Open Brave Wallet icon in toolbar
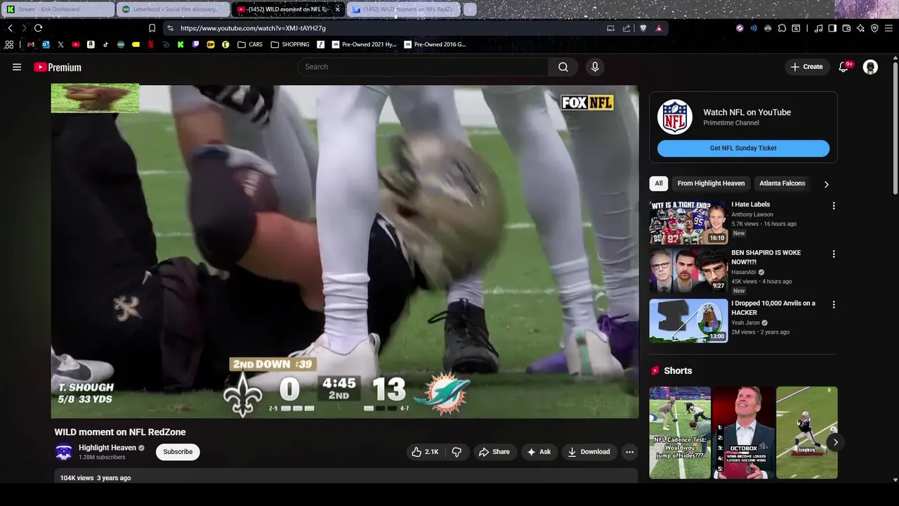 846,28
